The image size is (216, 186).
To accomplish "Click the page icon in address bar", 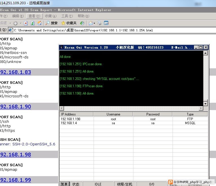I will coord(11,30).
